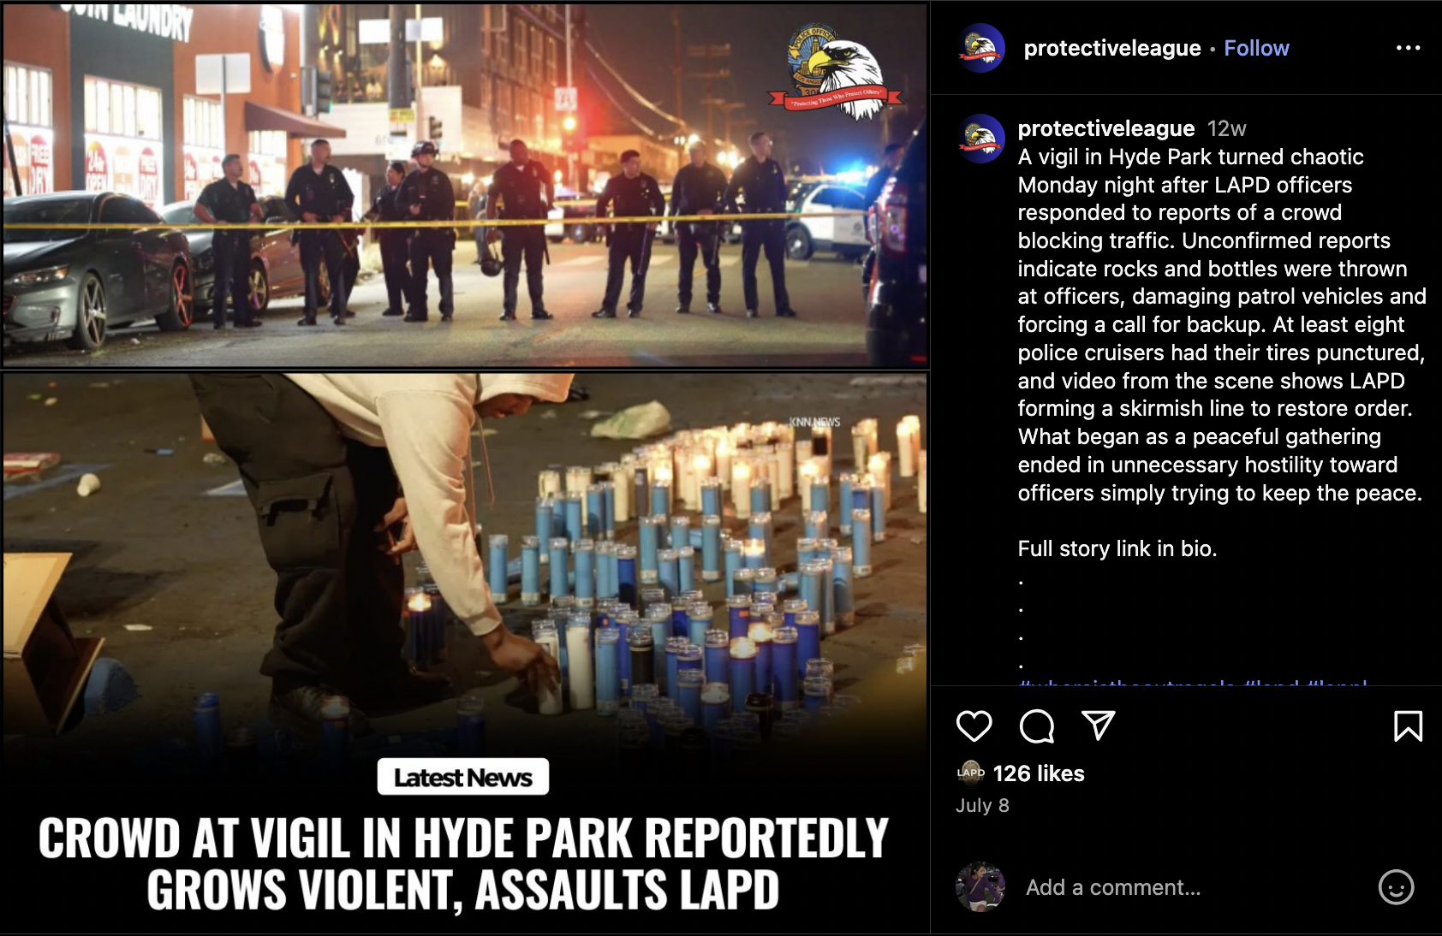Open protectiveleague profile from header username
The image size is (1442, 936).
point(1112,48)
